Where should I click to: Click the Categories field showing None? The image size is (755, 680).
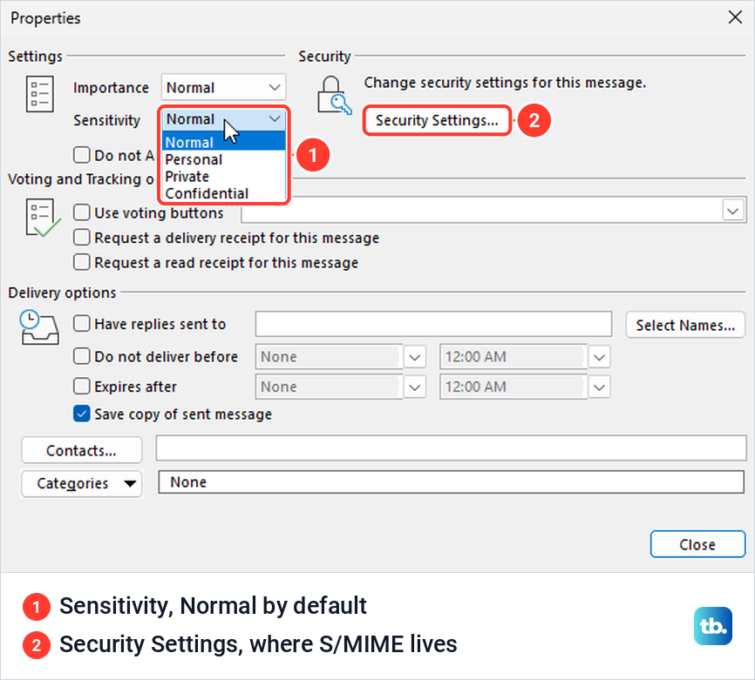coord(451,481)
